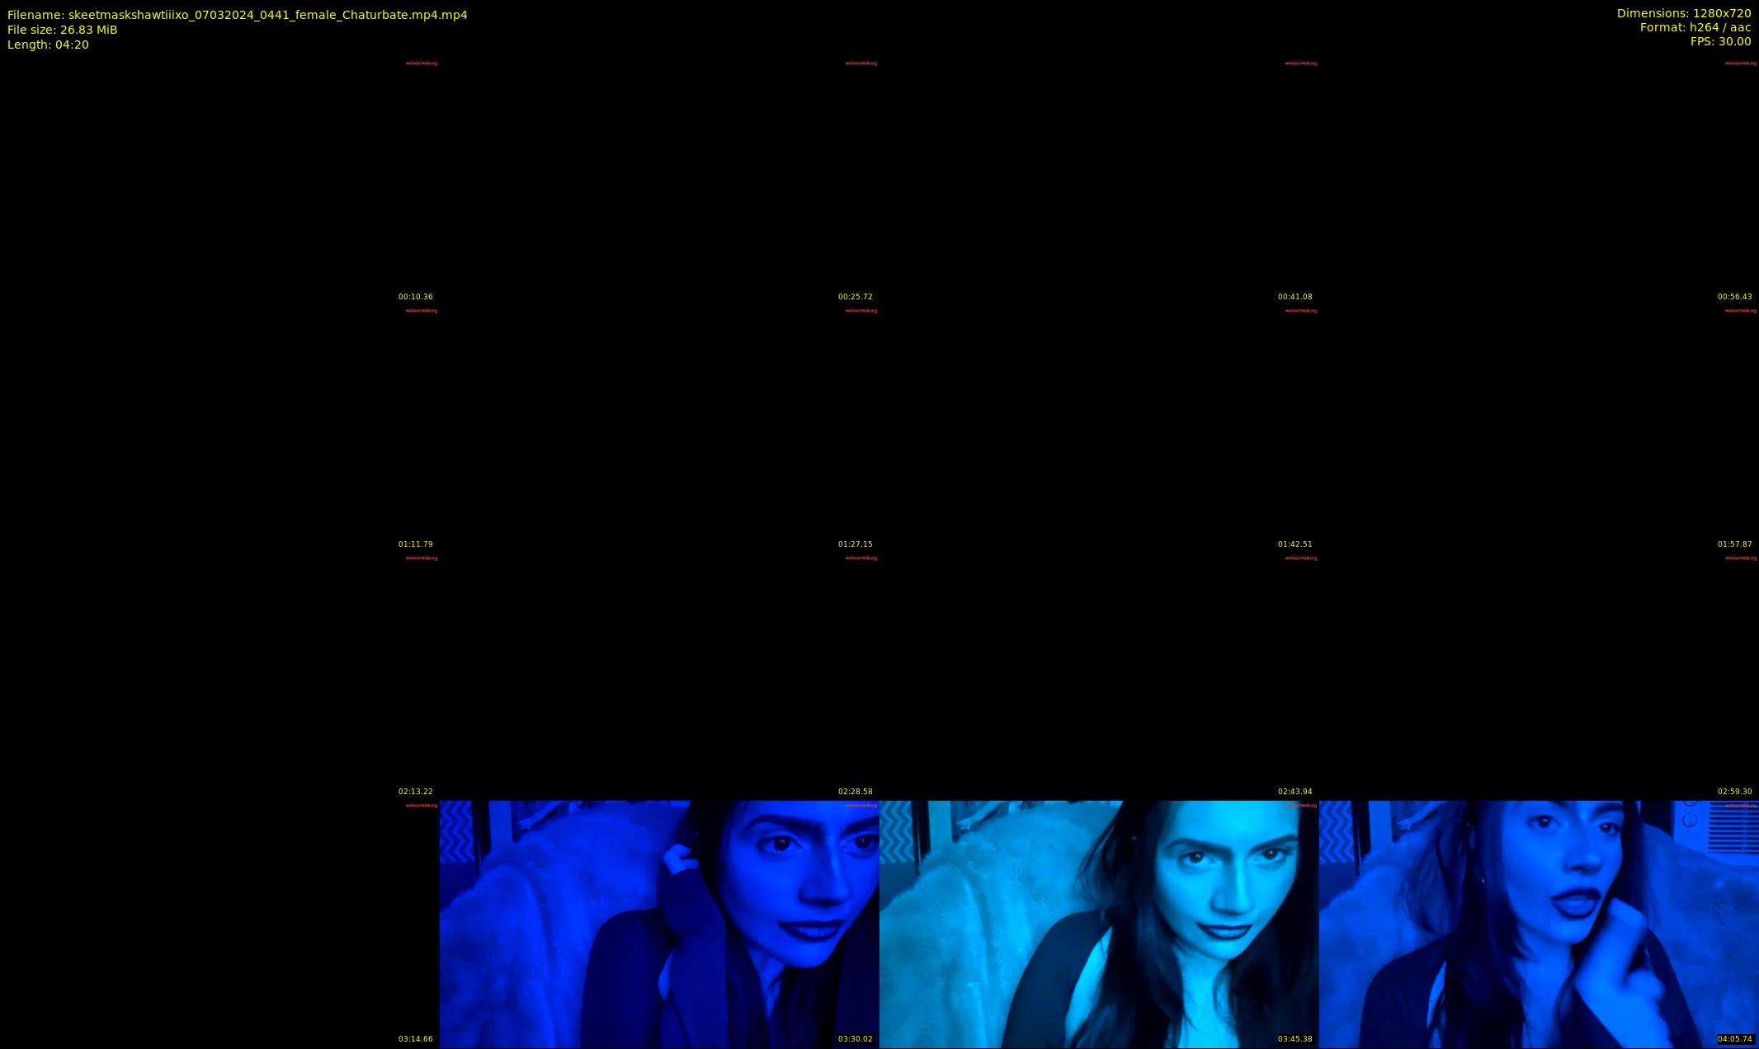
Task: Click the Format h264 / aac label
Action: (1695, 27)
